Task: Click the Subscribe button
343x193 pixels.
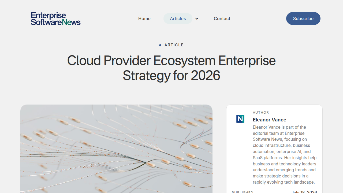Action: pos(303,18)
